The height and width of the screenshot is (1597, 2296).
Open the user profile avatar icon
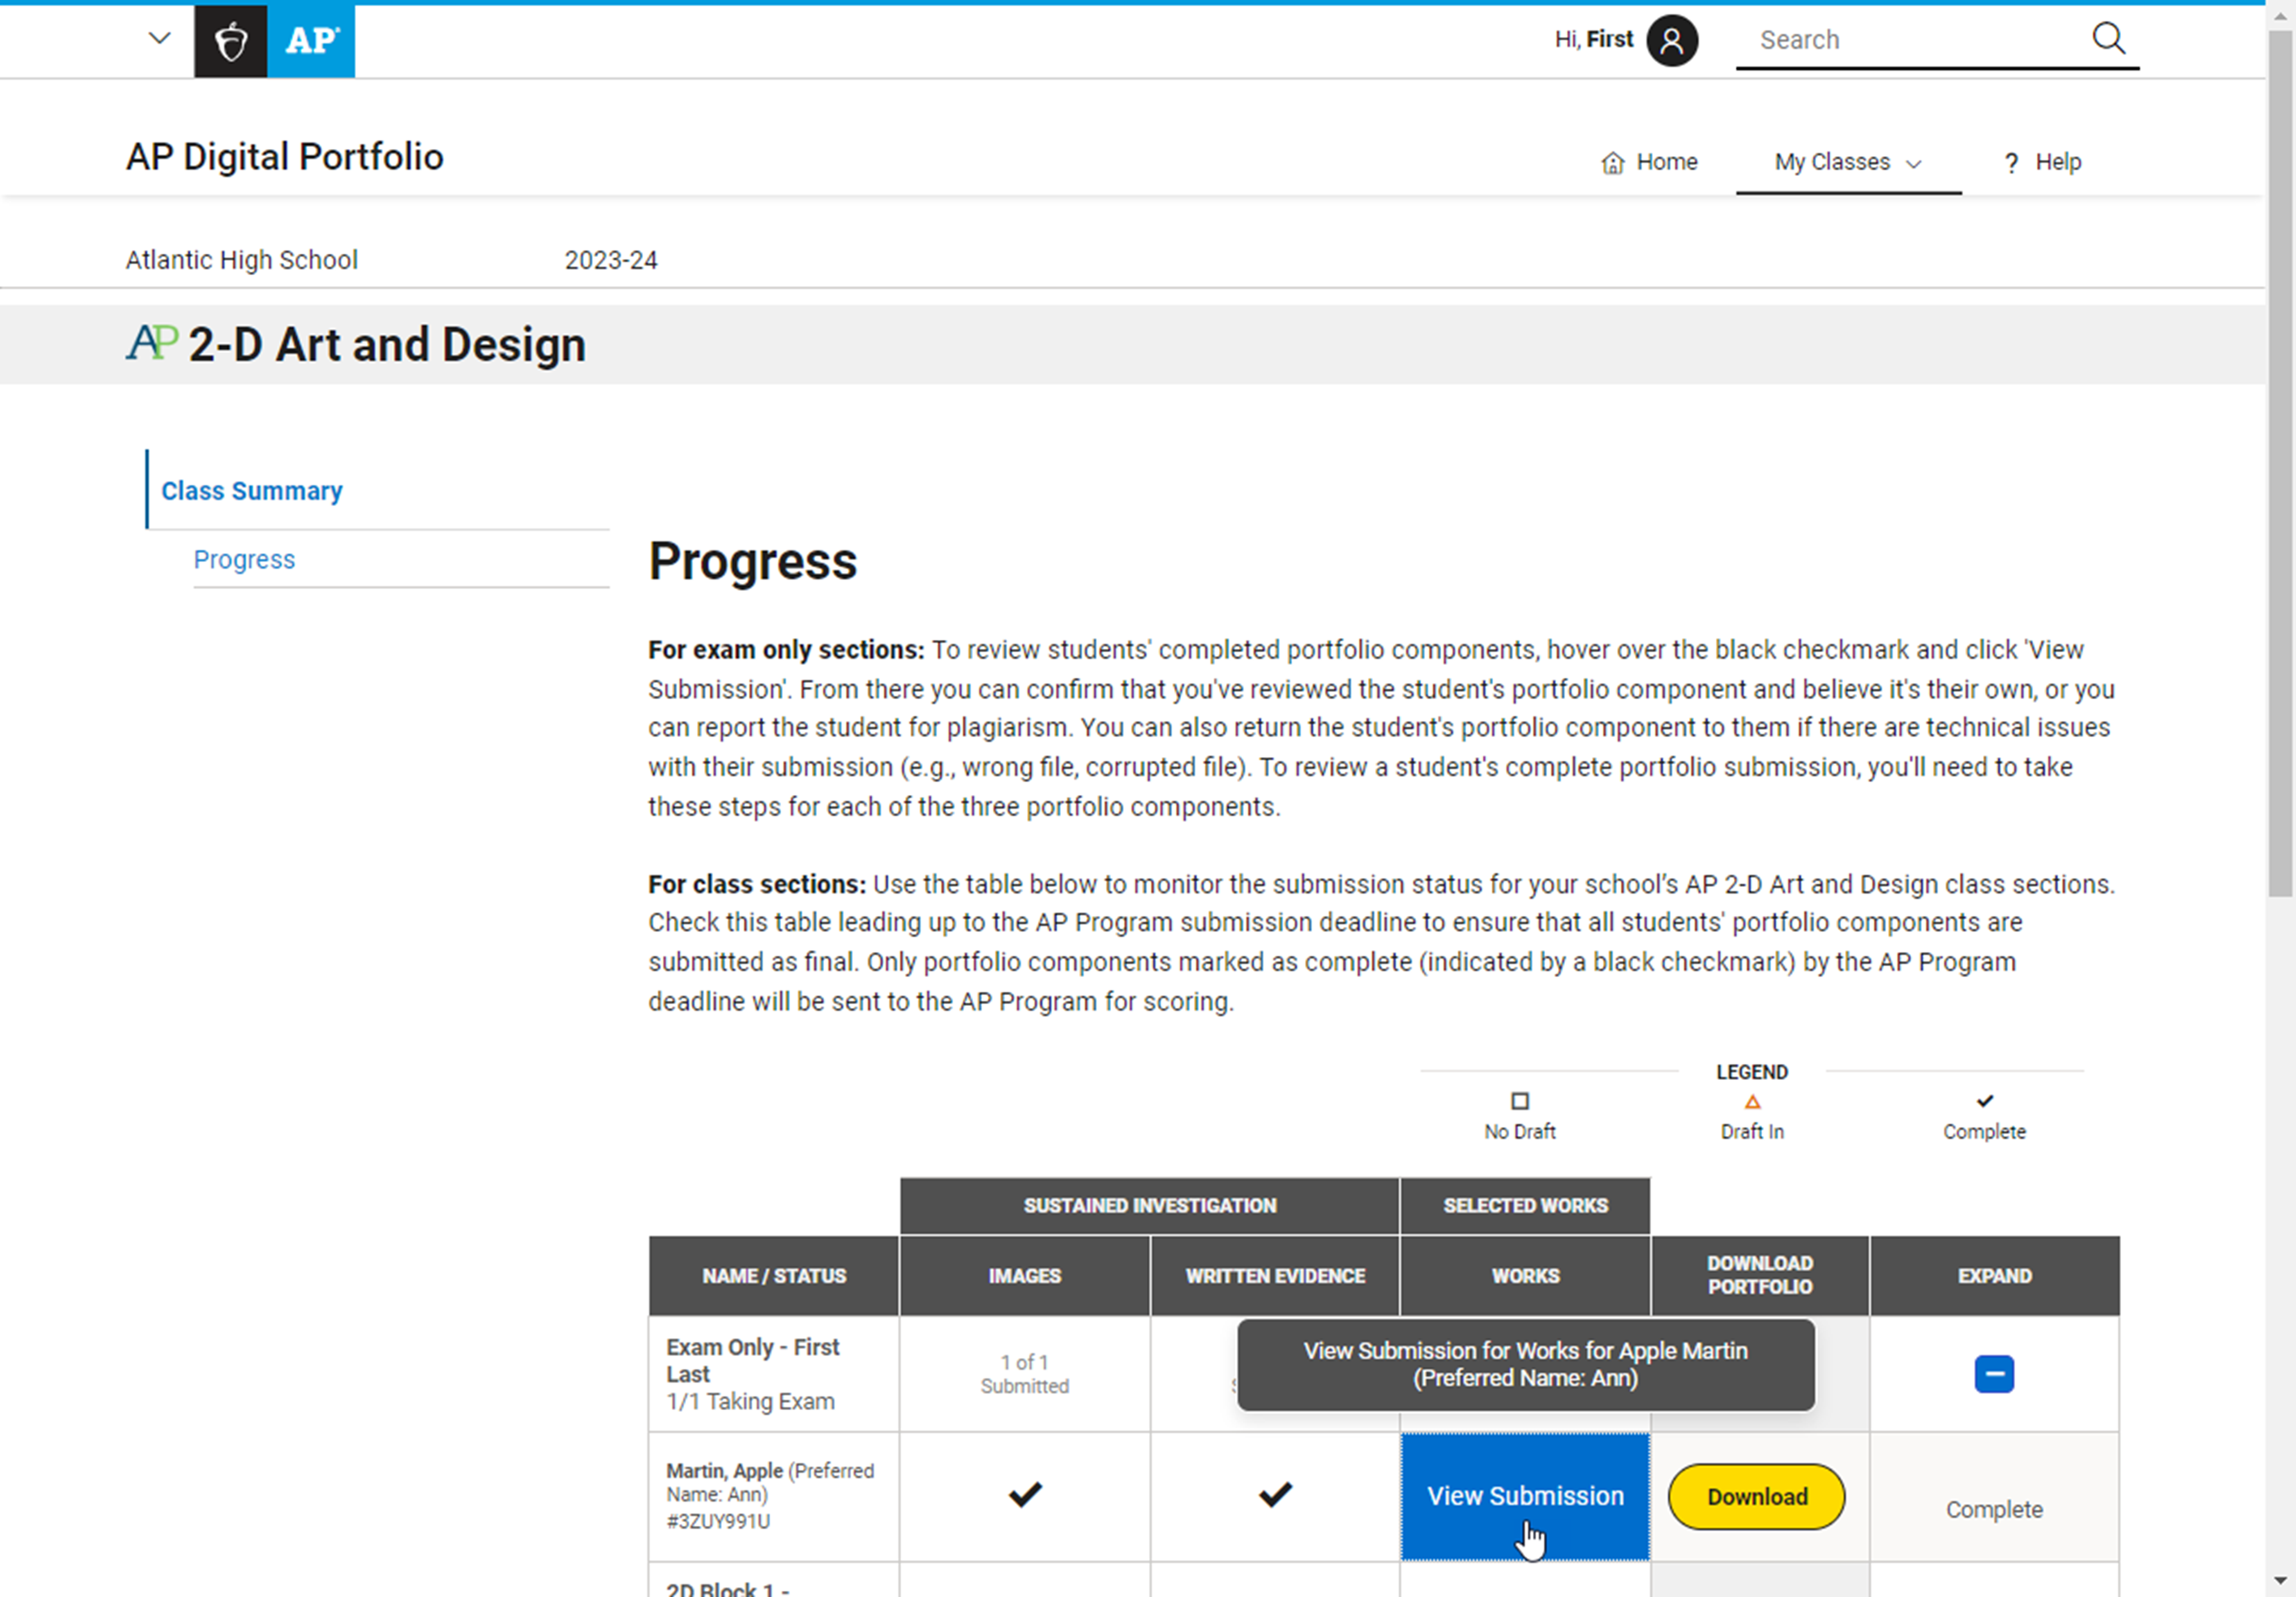[1672, 40]
